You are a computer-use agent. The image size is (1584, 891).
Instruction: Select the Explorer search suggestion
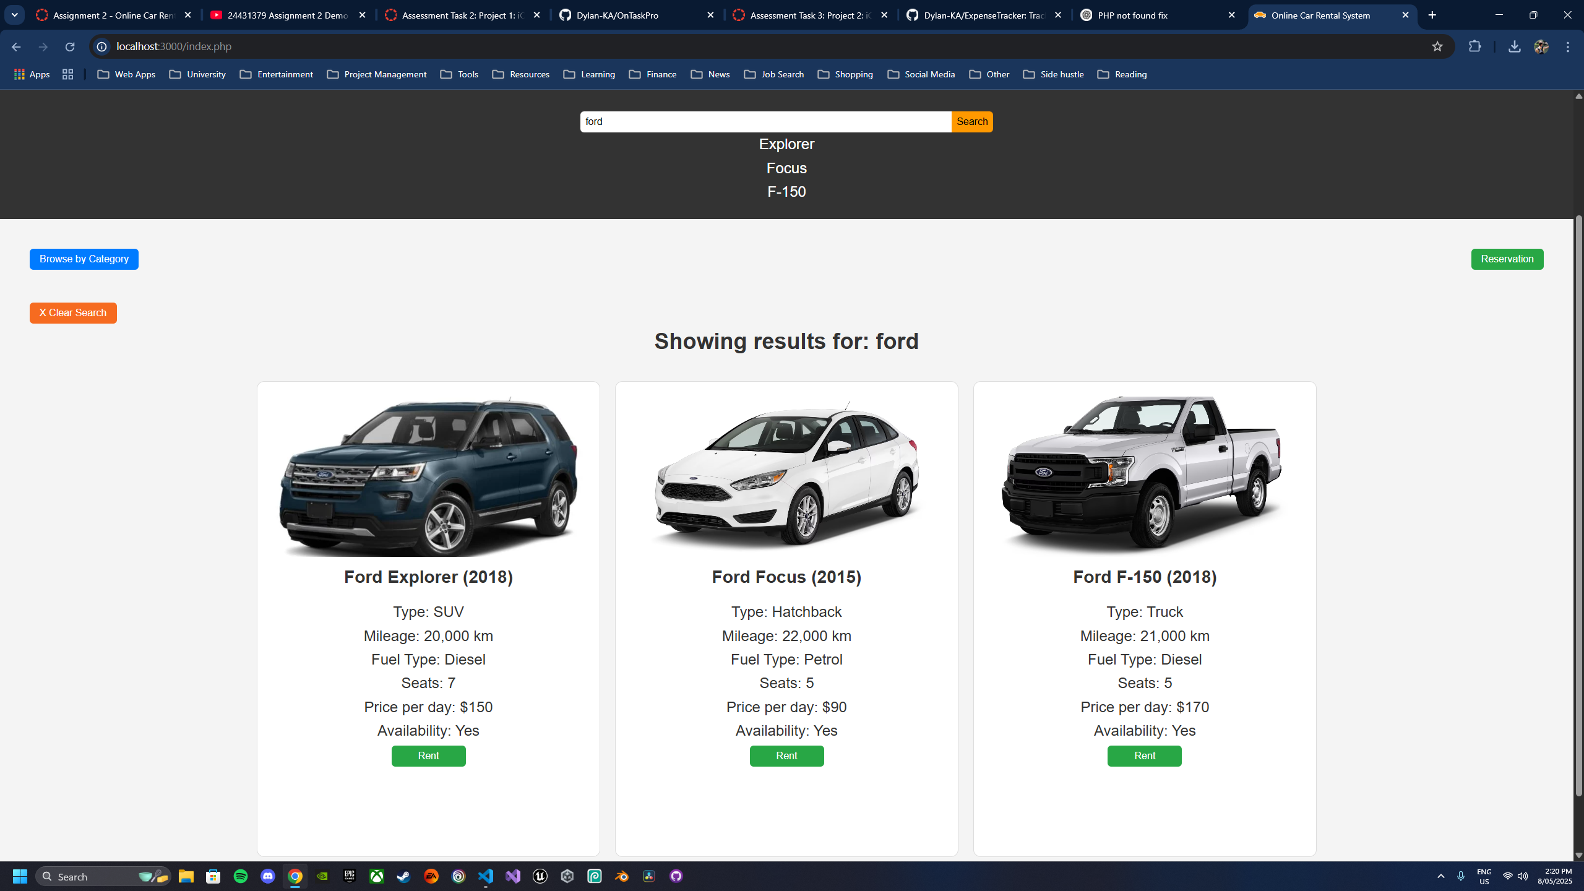[786, 144]
